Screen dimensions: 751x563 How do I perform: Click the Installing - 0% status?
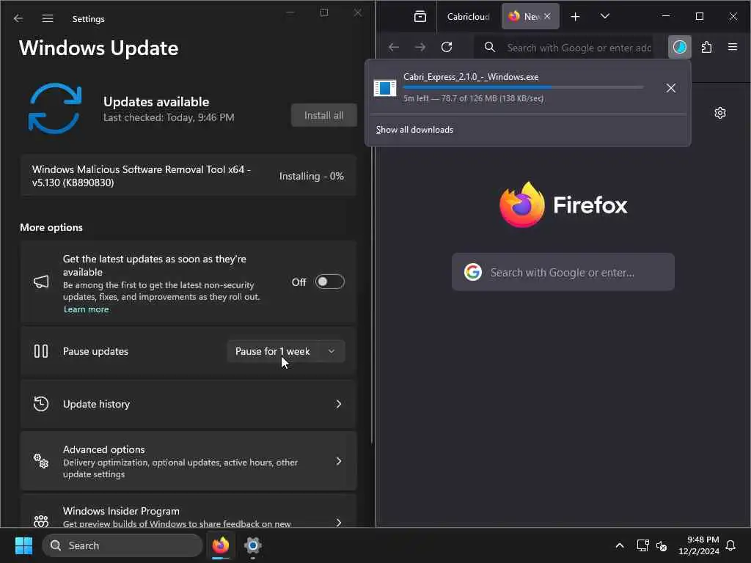click(x=311, y=176)
